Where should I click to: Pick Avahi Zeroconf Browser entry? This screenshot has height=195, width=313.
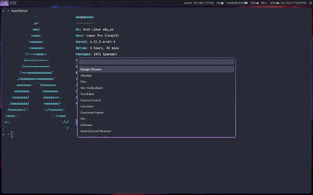pyautogui.click(x=96, y=131)
